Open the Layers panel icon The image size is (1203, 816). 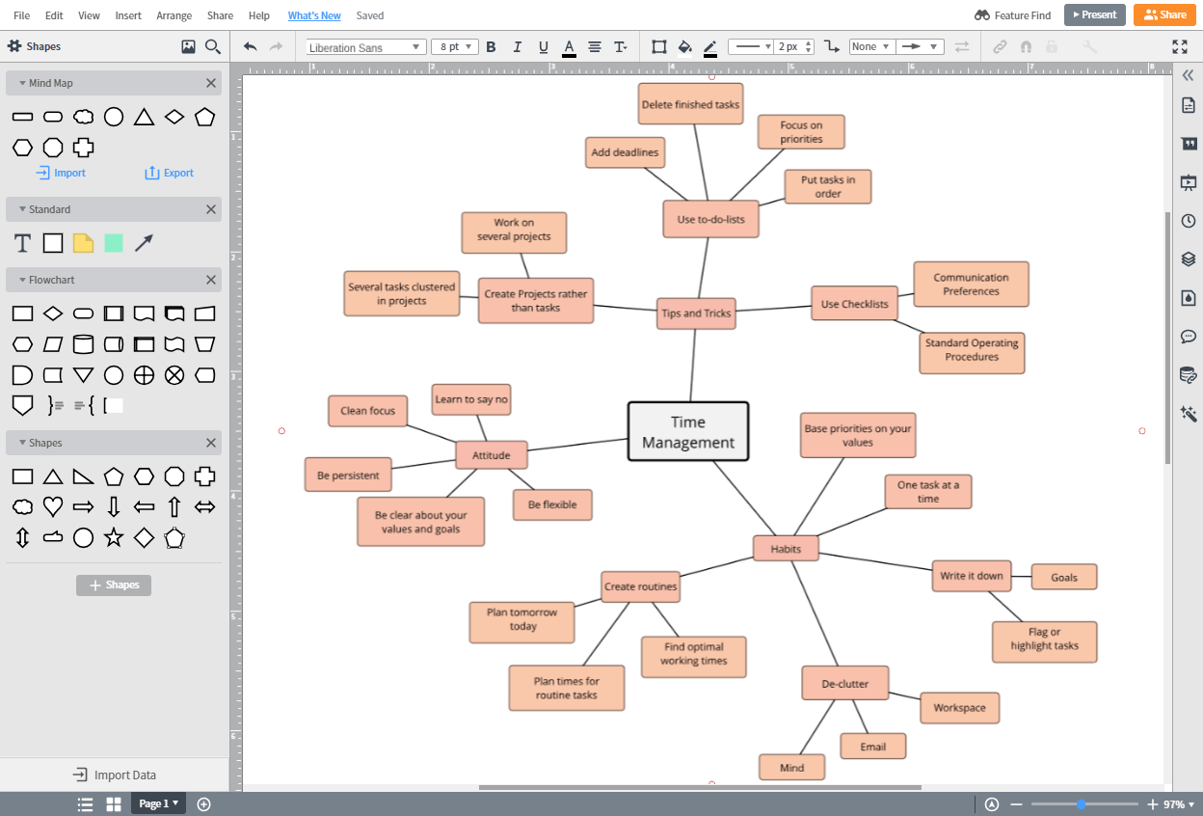(1189, 258)
